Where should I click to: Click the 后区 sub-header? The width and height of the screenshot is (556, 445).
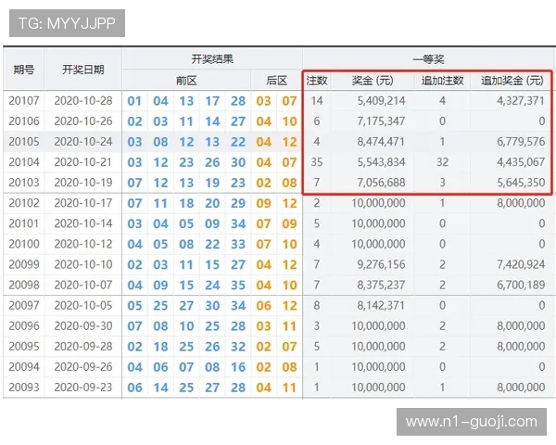[276, 81]
